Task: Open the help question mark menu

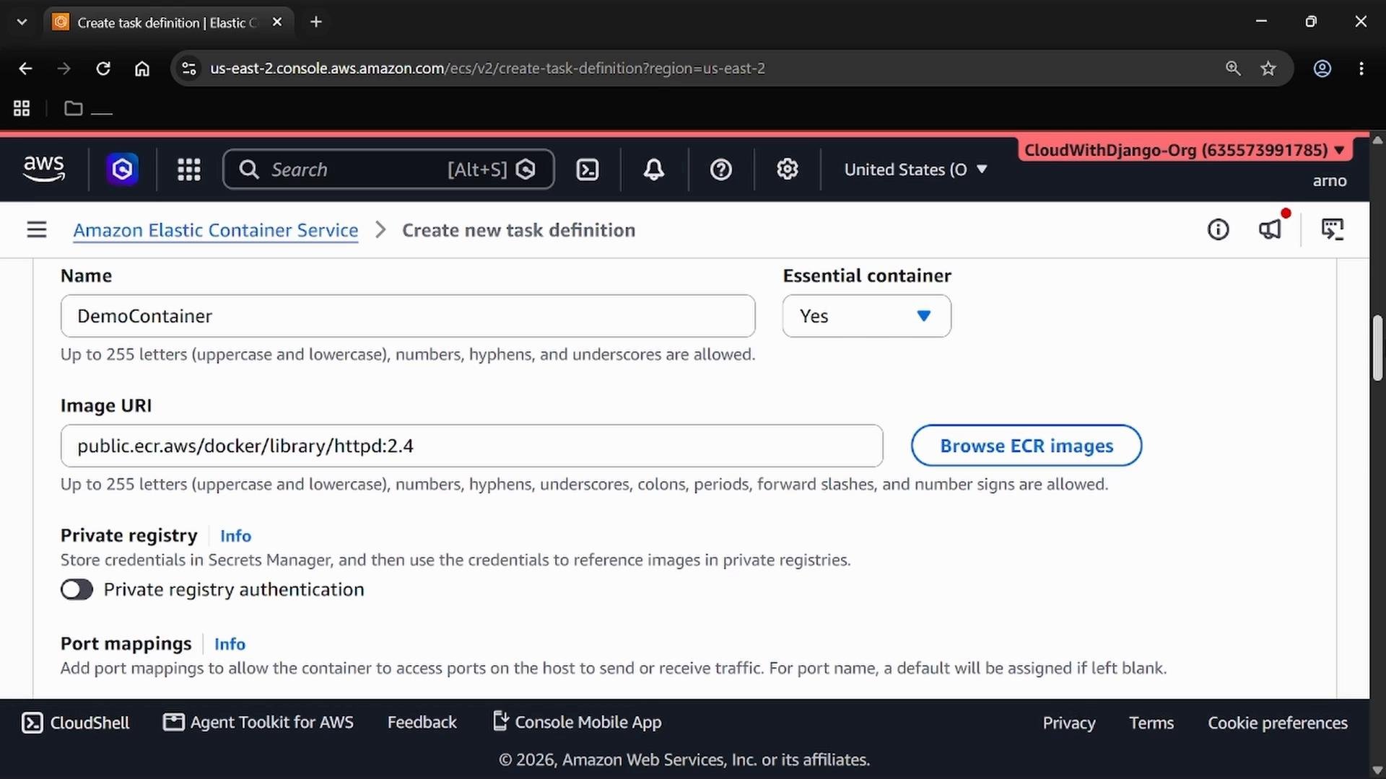Action: coord(721,170)
